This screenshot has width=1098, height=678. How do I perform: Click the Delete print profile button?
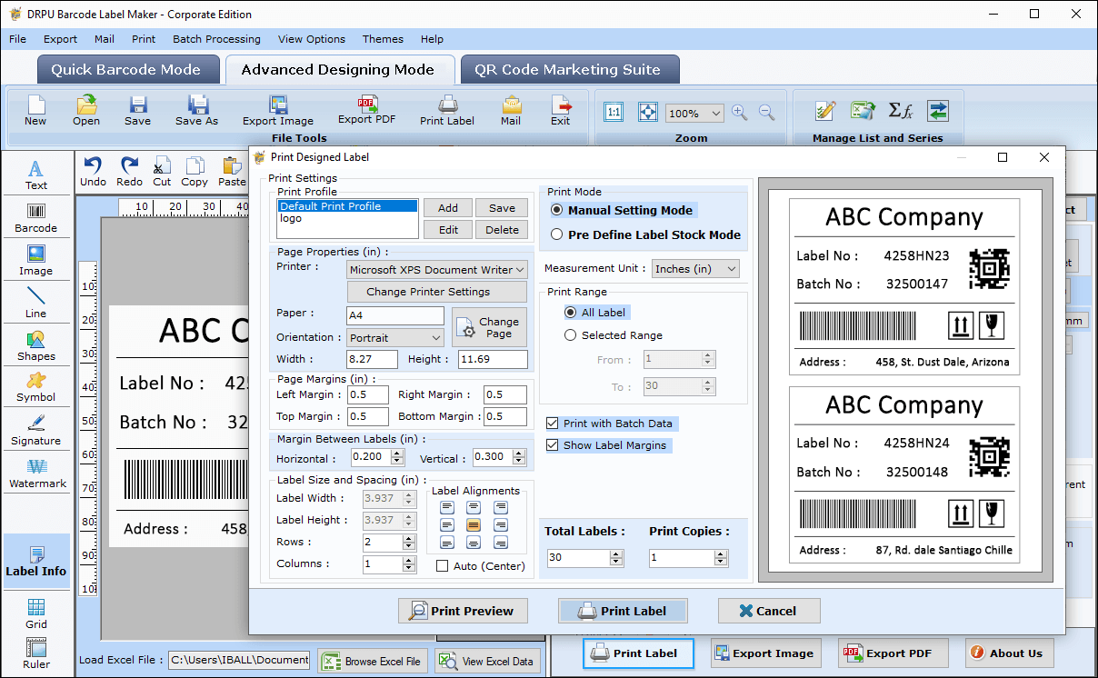[502, 230]
